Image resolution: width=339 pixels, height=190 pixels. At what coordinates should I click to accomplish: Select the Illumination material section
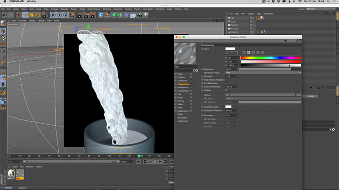tap(183, 118)
